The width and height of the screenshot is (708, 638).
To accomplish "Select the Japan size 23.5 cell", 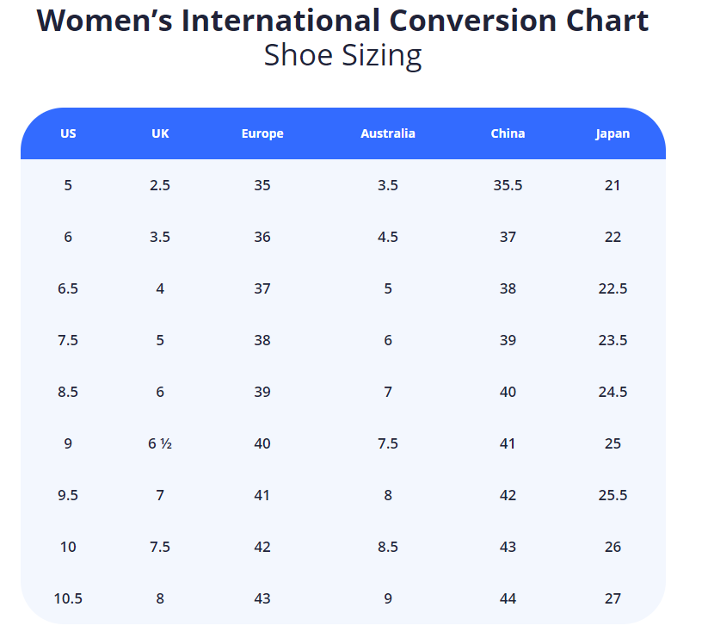I will (x=613, y=340).
